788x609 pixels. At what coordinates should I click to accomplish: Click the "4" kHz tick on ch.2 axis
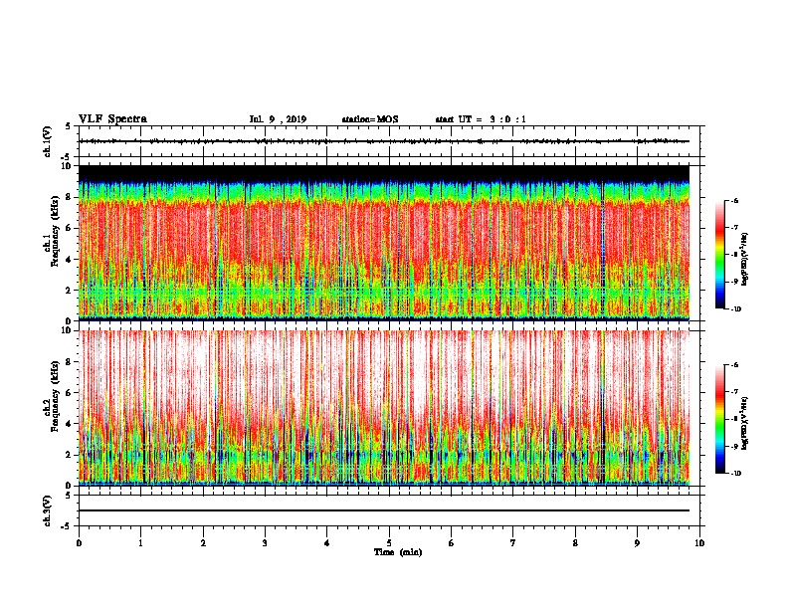coord(69,424)
